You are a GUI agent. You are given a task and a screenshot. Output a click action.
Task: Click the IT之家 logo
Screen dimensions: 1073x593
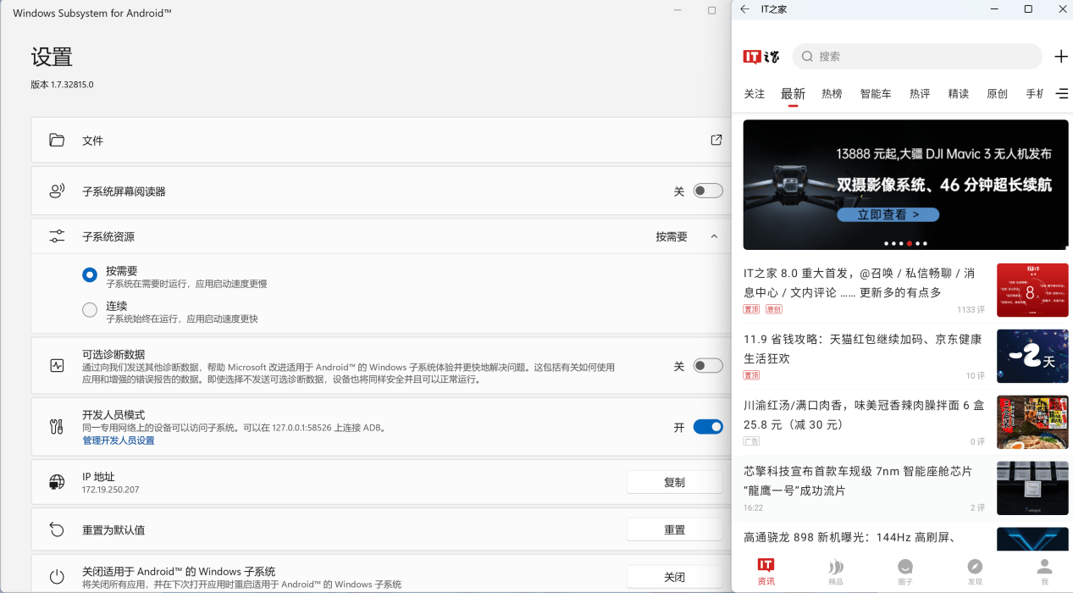point(761,56)
